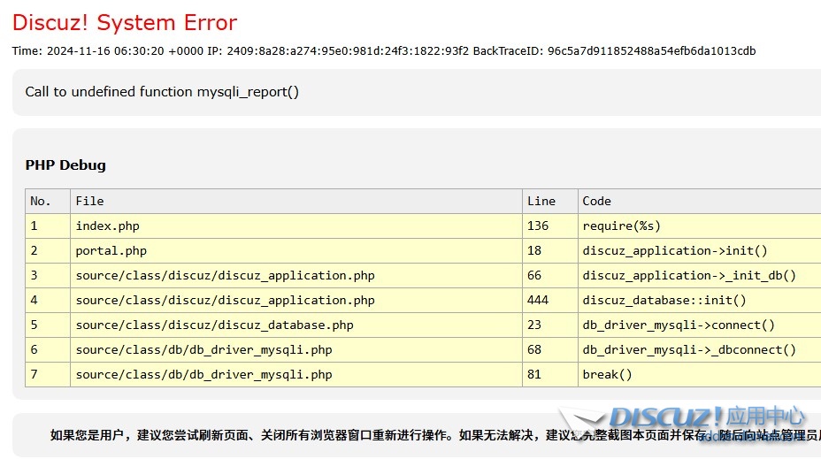Click the "db_driver_mysqli->connect()" code cell
This screenshot has width=821, height=459.
(x=678, y=325)
